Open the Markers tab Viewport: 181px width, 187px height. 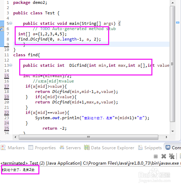(x=13, y=148)
